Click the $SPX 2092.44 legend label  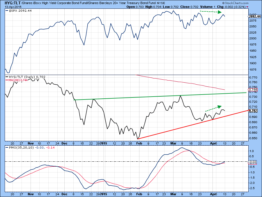19,11
